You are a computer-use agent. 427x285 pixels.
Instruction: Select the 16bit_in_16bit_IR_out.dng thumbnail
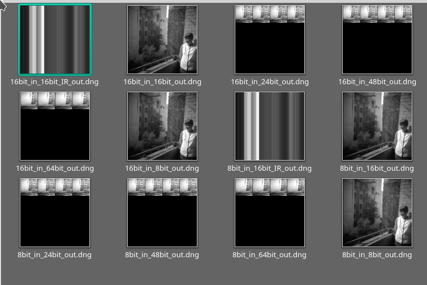[x=55, y=40]
